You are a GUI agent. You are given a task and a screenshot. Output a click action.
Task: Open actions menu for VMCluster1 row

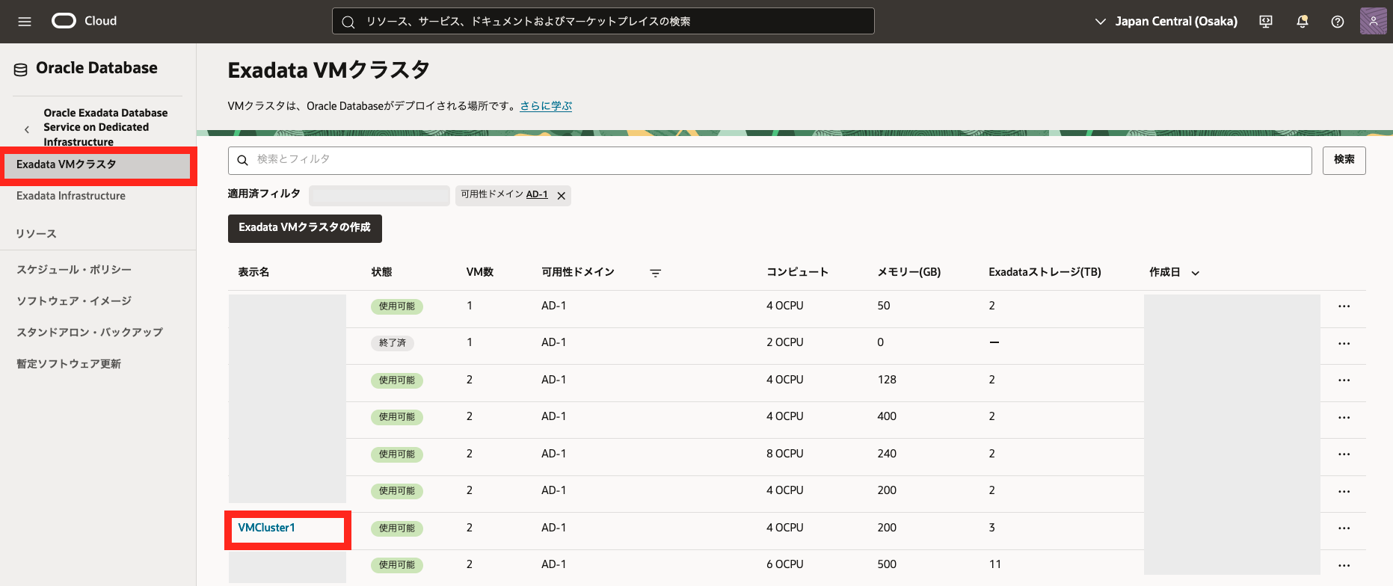click(x=1344, y=528)
